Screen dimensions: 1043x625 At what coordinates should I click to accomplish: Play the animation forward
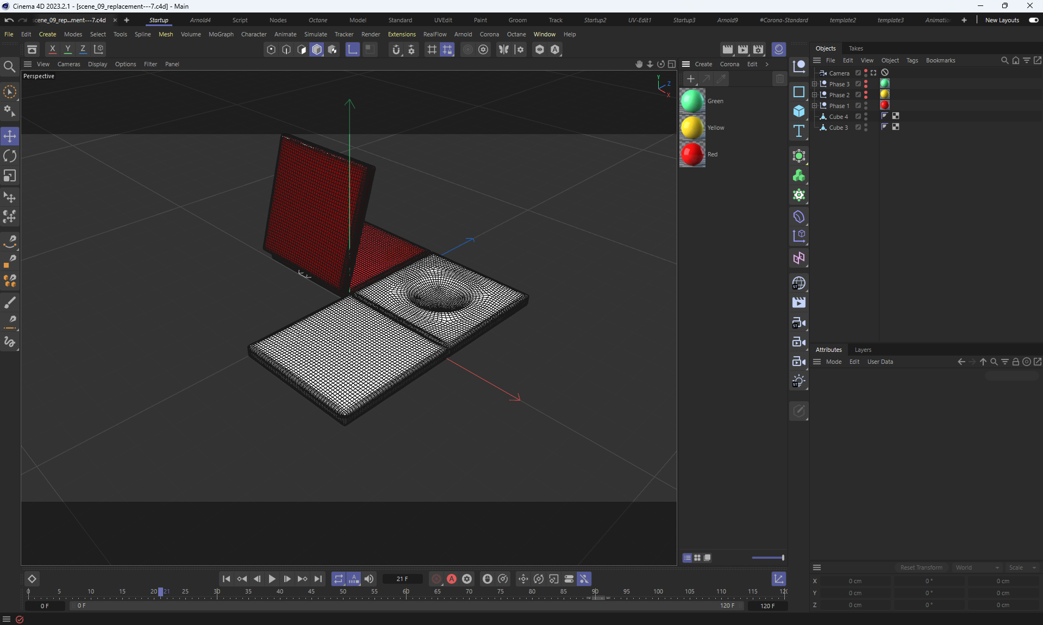click(272, 579)
